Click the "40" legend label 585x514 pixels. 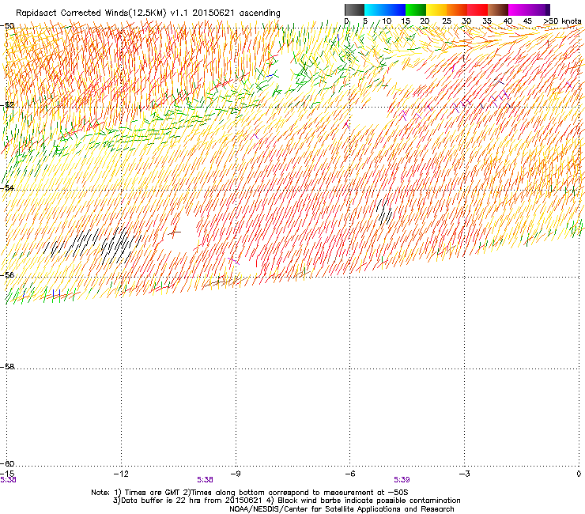(508, 21)
